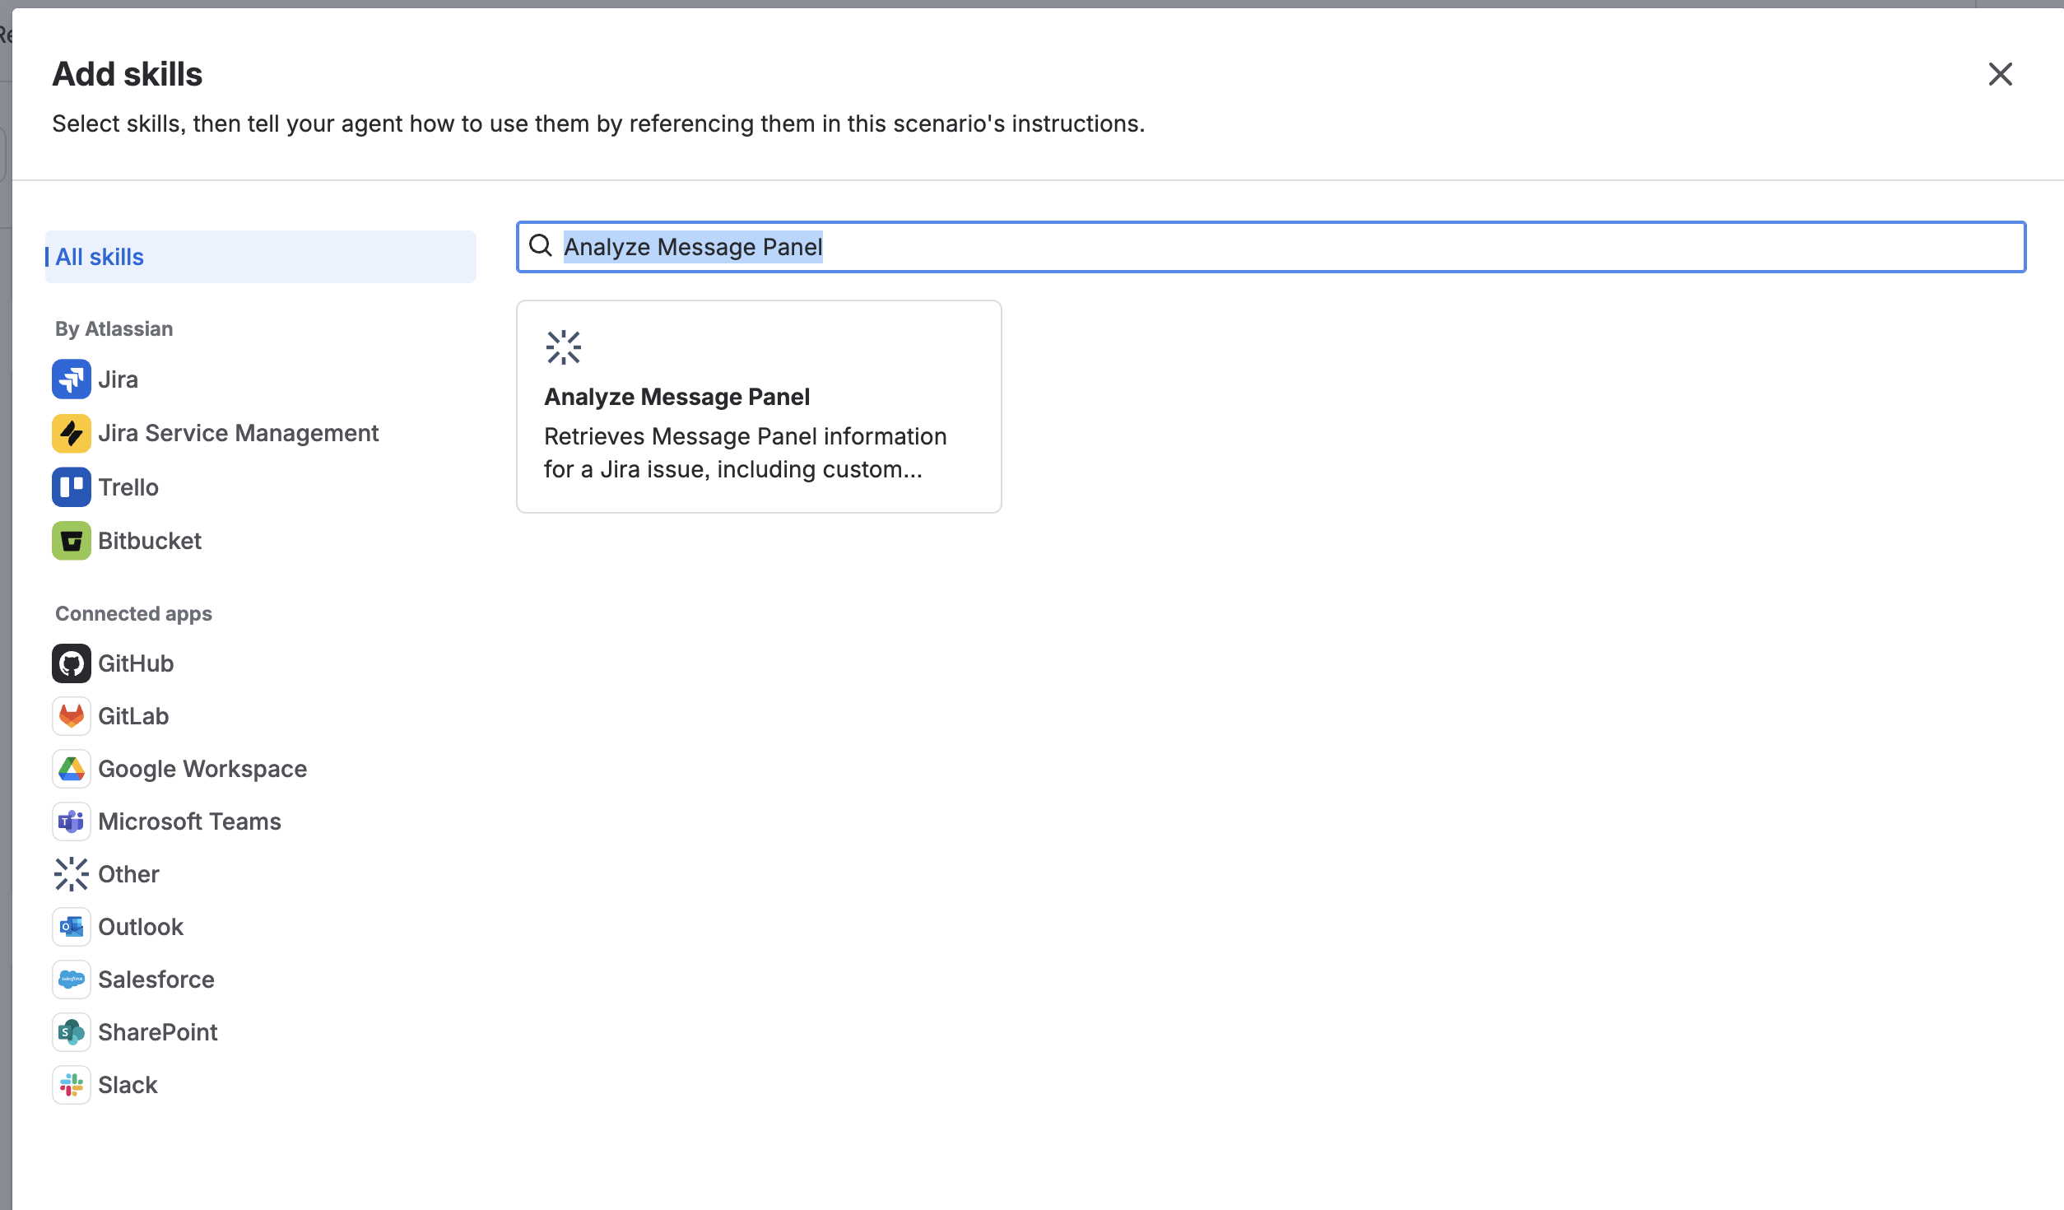Click the Outlook icon
2064x1210 pixels.
[x=71, y=926]
